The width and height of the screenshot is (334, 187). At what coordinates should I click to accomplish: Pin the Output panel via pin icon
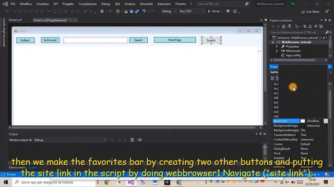click(260, 134)
